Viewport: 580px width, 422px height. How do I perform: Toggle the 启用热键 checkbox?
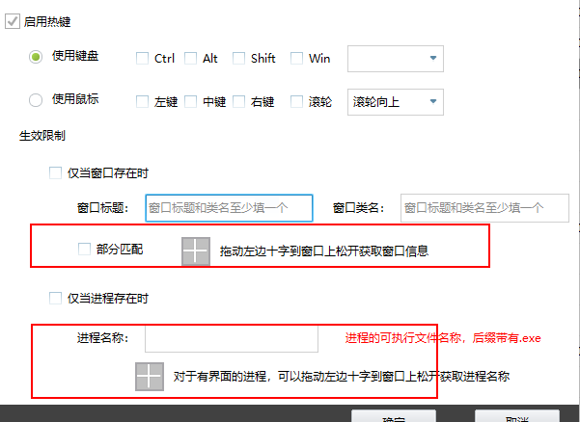click(13, 21)
